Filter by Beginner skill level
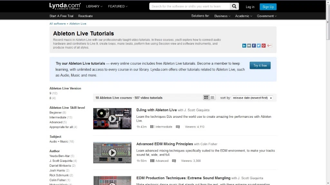Screen dimensions: 330x185 coord(57,113)
